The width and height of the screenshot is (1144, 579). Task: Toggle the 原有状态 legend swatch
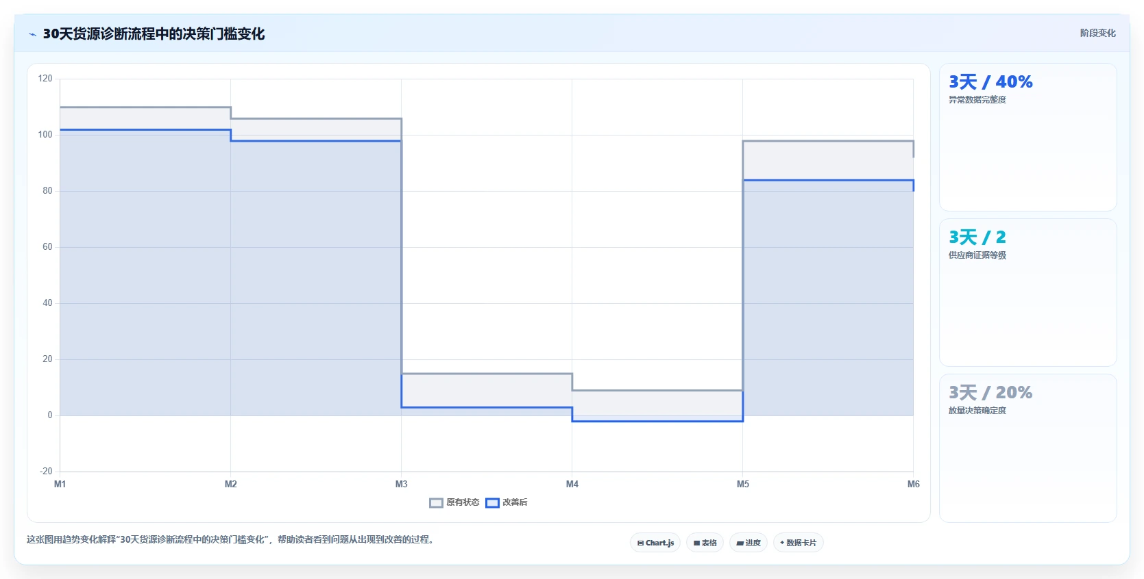(436, 503)
